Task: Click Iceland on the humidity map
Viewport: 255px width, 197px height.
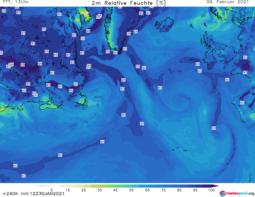Action: 164,24
